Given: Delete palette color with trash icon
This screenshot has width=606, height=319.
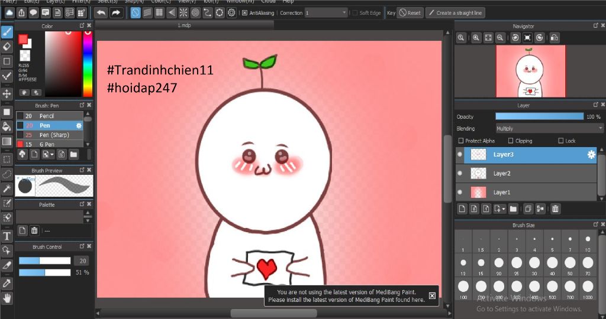Looking at the screenshot, I should tap(34, 230).
